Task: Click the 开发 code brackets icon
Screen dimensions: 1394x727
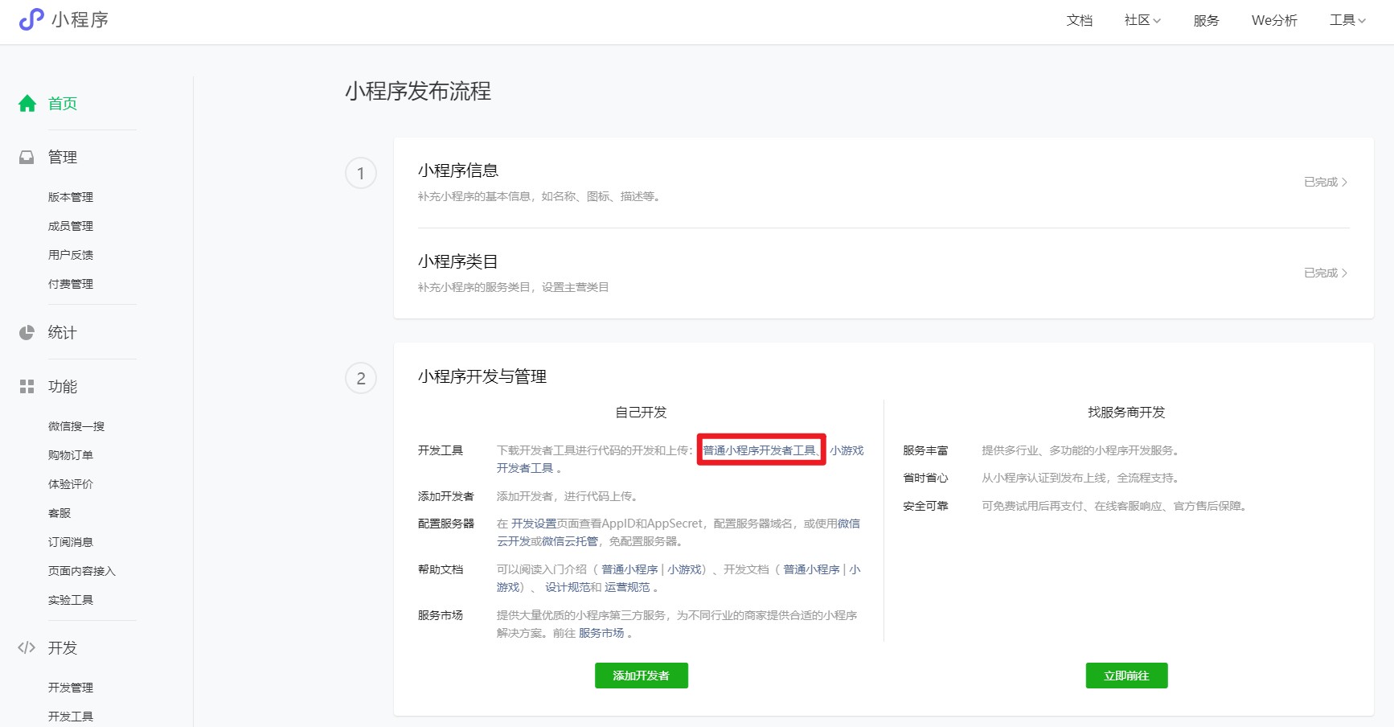Action: pyautogui.click(x=27, y=648)
